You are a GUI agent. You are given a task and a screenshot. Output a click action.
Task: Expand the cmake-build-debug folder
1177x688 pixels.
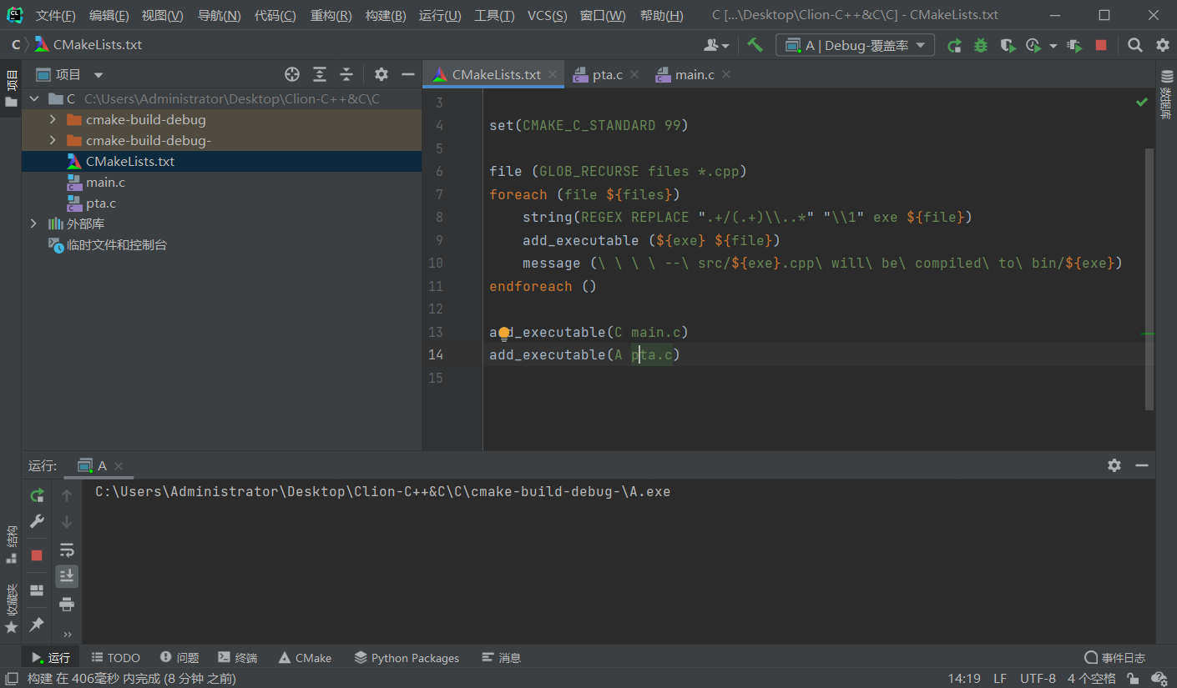coord(53,119)
